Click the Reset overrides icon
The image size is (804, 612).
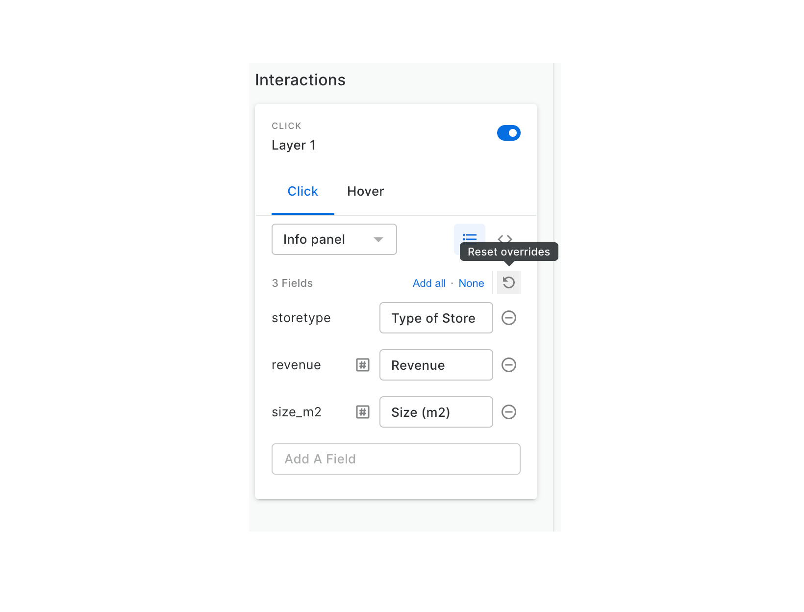point(509,282)
